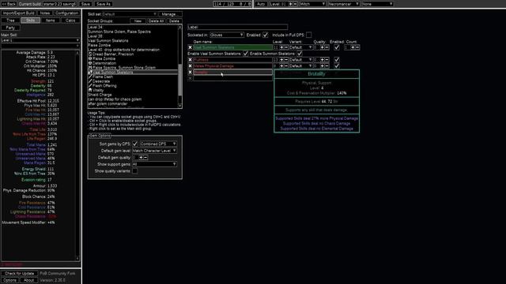
Task: Increase Vaal Summon Skeletons gem level with plus
Action: tap(281, 47)
